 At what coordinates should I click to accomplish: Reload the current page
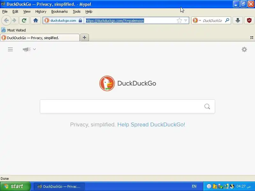pos(24,20)
